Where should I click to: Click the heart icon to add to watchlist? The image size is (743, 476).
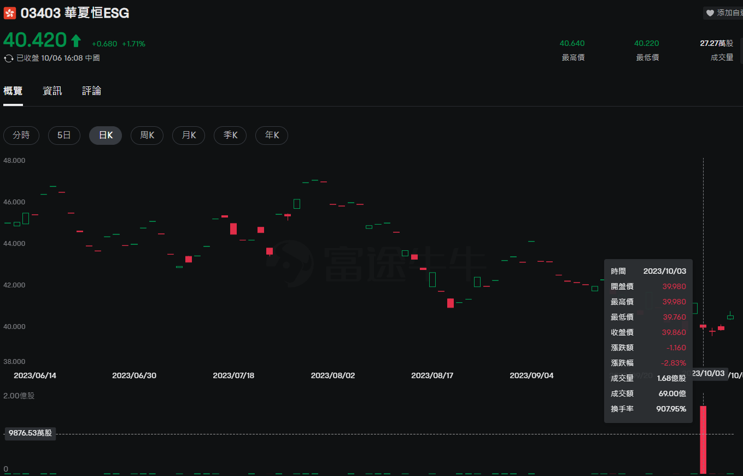pos(710,13)
